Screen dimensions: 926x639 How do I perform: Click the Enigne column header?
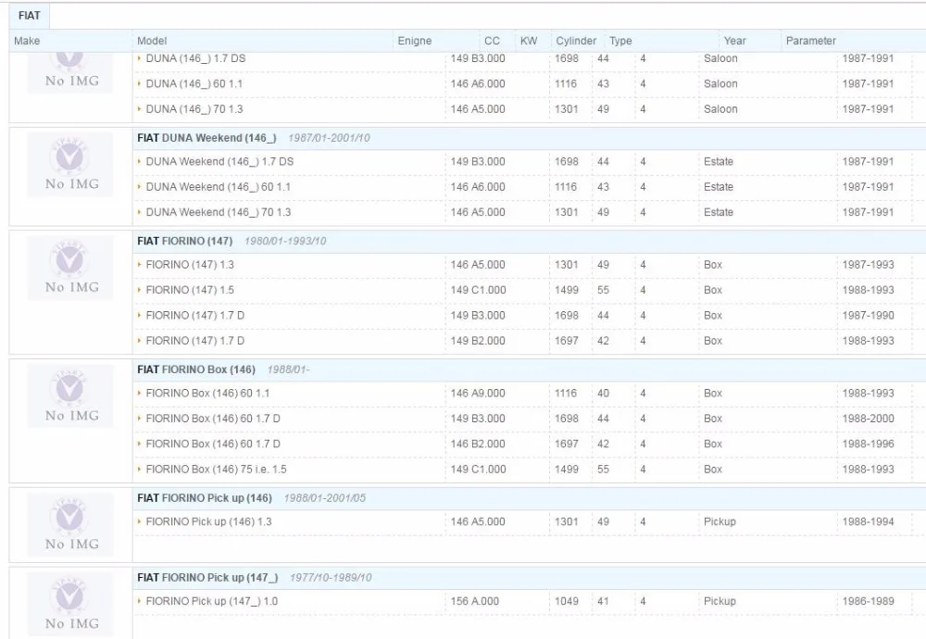(x=415, y=41)
